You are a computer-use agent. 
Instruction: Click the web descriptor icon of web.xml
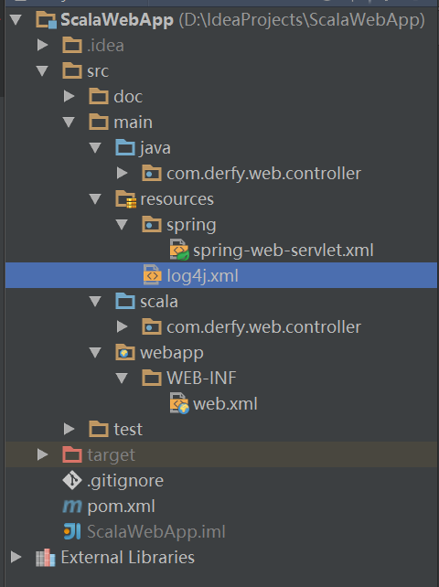click(179, 403)
